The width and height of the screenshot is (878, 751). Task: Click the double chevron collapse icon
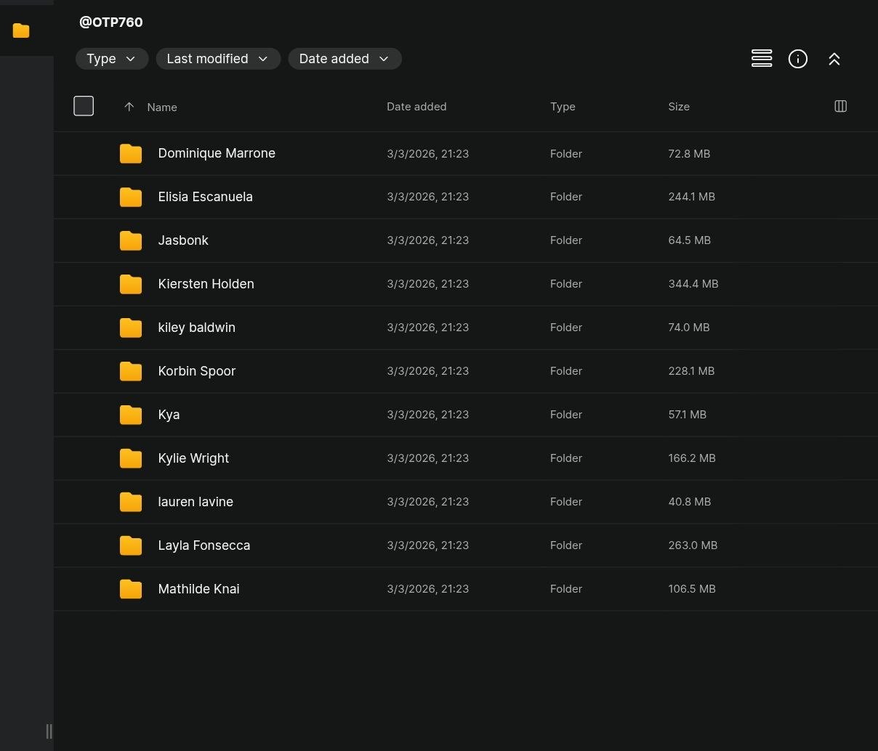834,60
